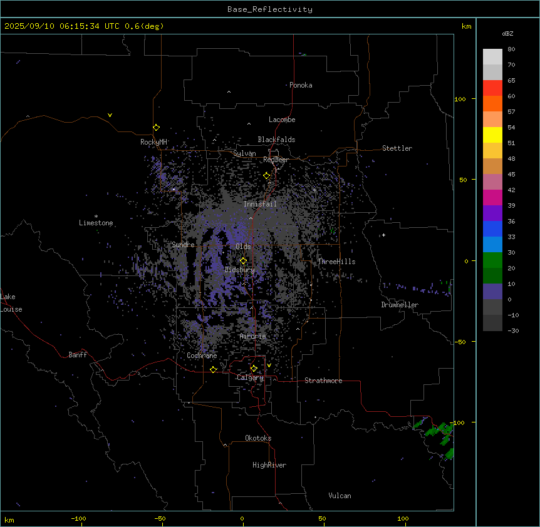The image size is (540, 527).
Task: Click the yellow V marker northeast of Calgary
Action: 269,366
